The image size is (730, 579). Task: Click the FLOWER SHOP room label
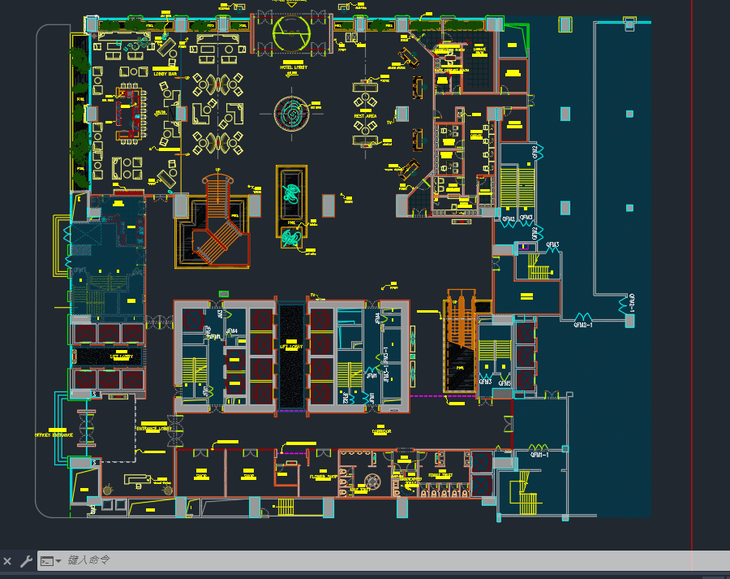pos(323,477)
